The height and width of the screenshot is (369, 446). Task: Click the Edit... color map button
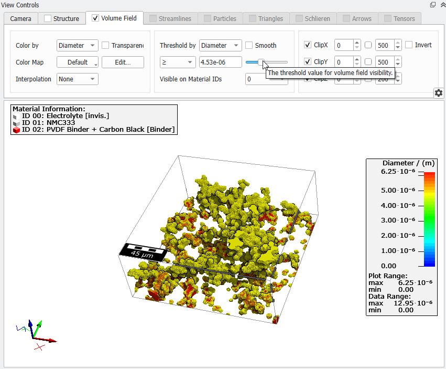click(123, 62)
